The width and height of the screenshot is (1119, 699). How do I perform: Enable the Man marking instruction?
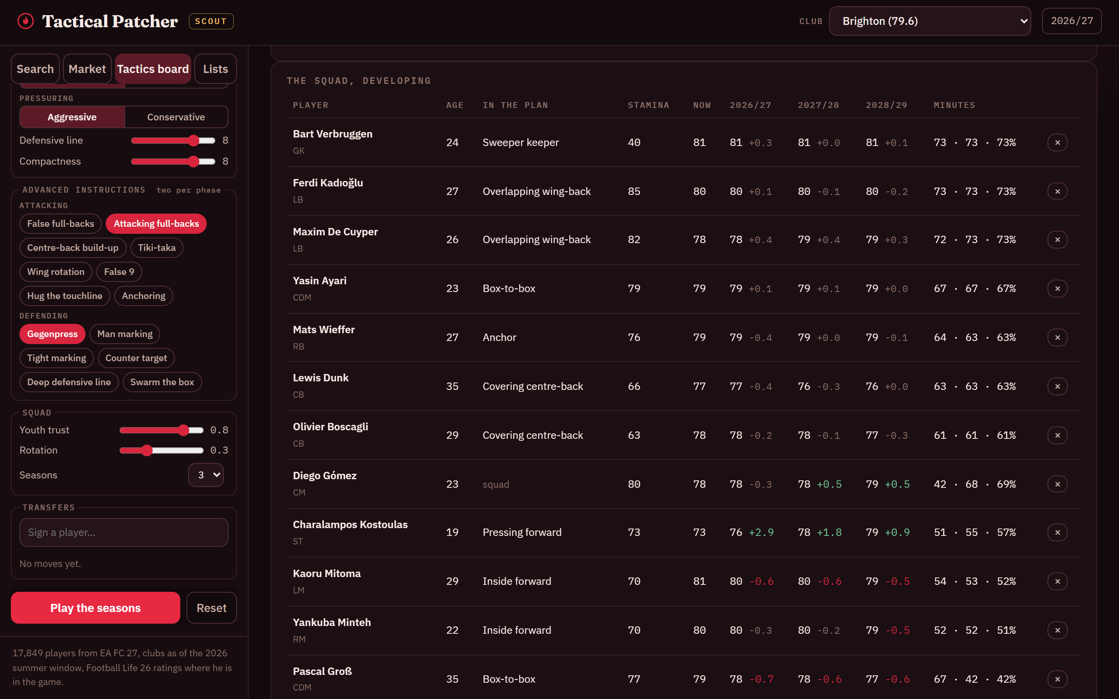125,334
